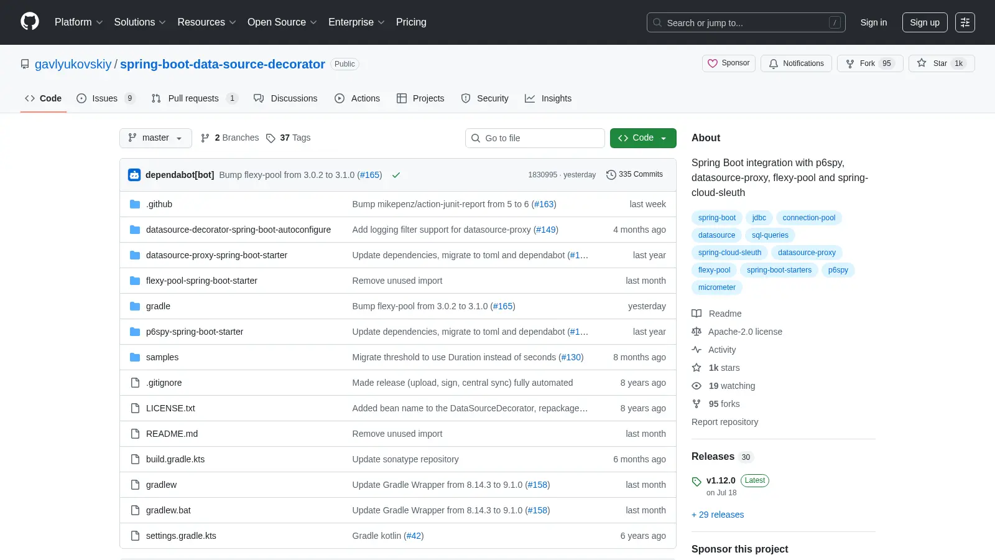Open the accessibility settings icon button
This screenshot has height=560, width=995.
tap(965, 22)
